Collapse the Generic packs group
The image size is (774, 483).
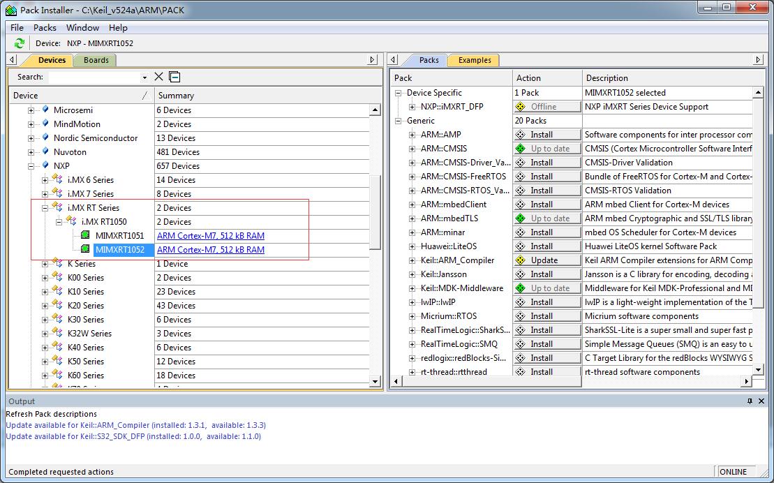tap(398, 121)
